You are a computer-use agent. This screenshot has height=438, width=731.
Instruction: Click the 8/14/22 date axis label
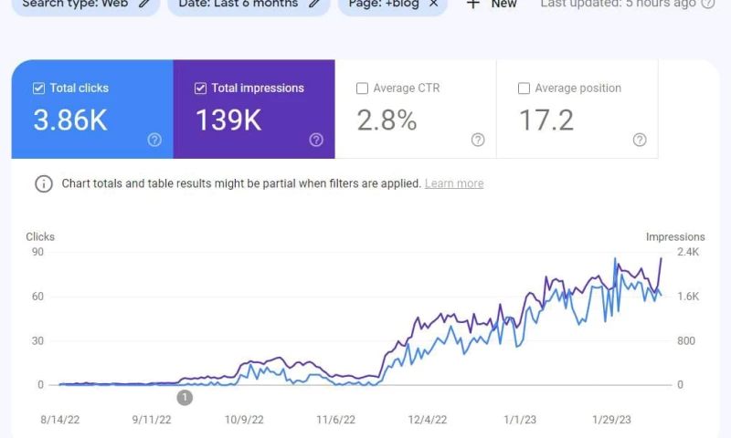(60, 420)
